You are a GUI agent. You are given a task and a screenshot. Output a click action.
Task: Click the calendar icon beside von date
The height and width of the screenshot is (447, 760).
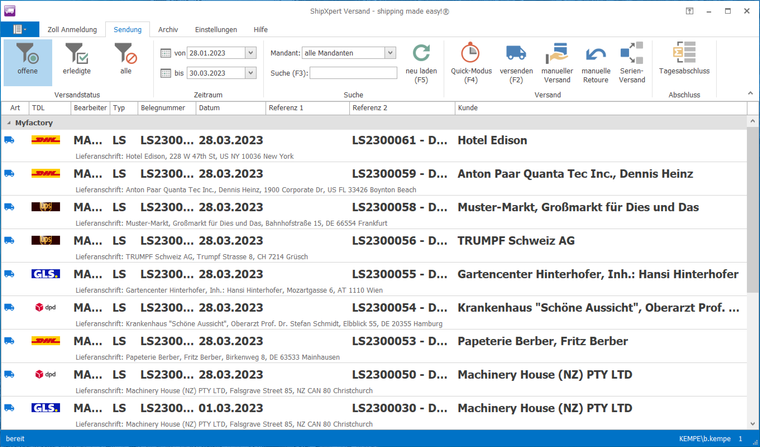(x=166, y=53)
